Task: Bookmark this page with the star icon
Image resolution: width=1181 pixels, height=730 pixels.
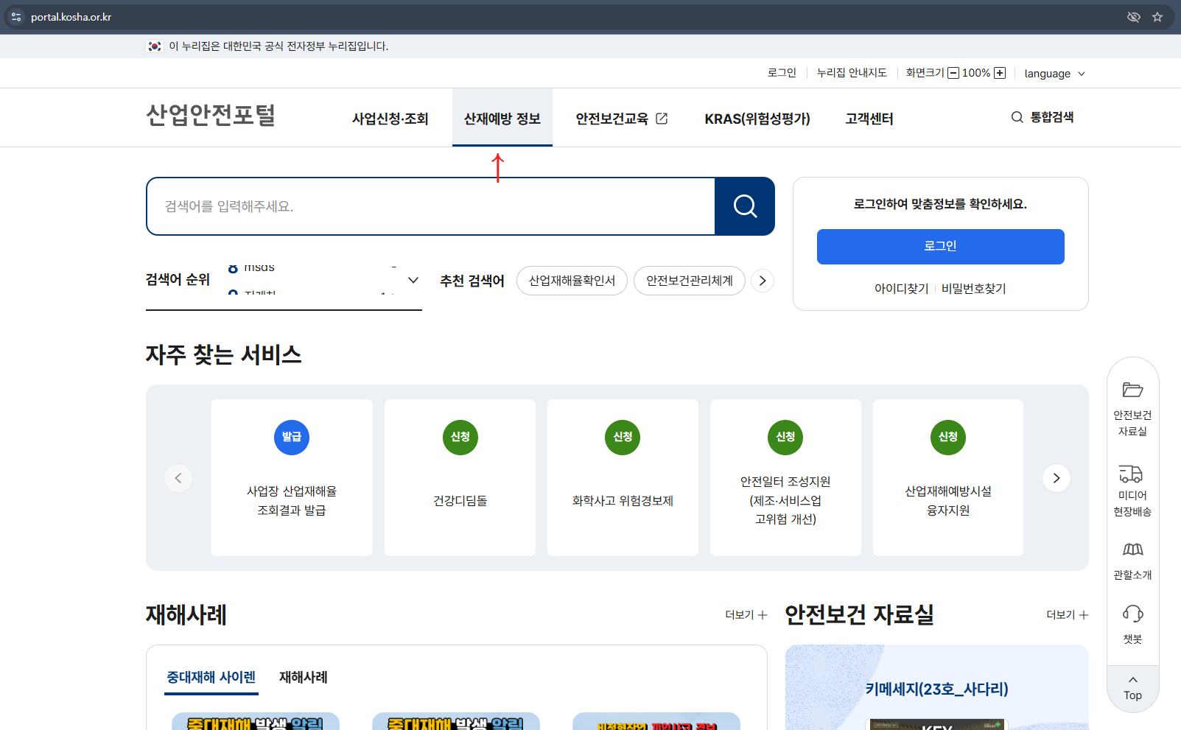Action: 1157,17
